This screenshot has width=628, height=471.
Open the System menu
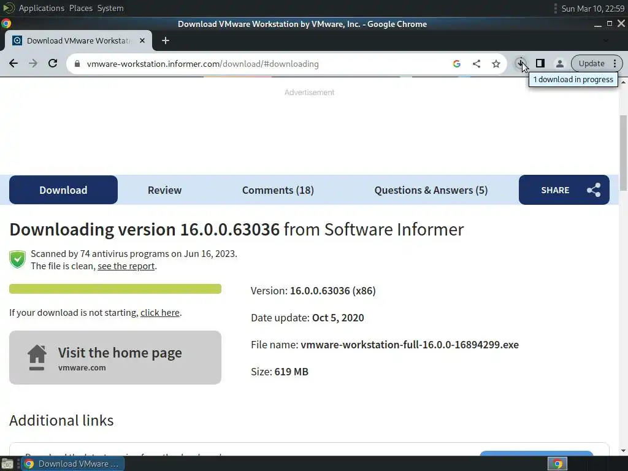pyautogui.click(x=110, y=8)
